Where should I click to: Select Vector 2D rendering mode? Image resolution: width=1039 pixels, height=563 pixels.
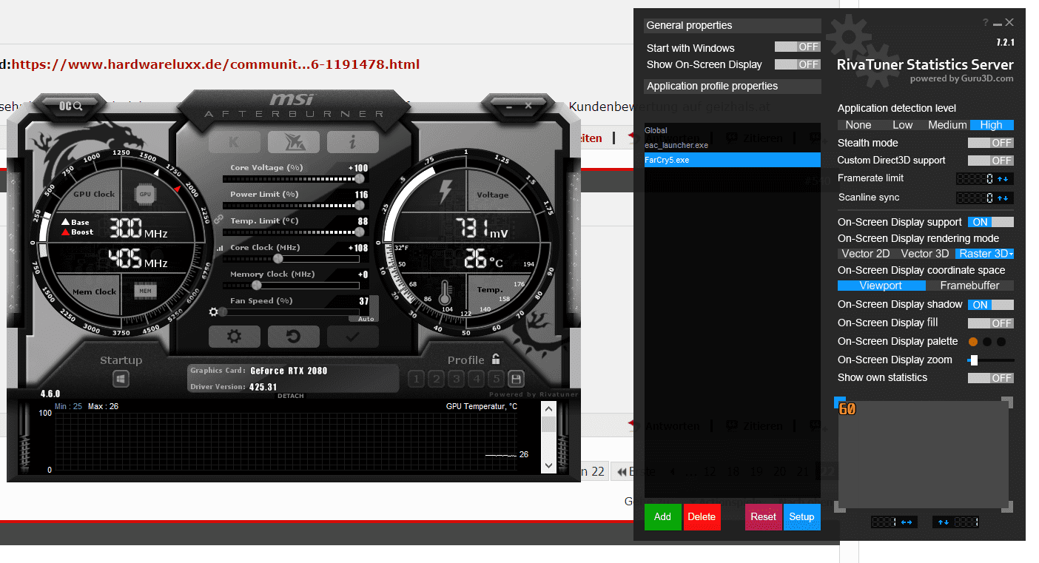[866, 254]
